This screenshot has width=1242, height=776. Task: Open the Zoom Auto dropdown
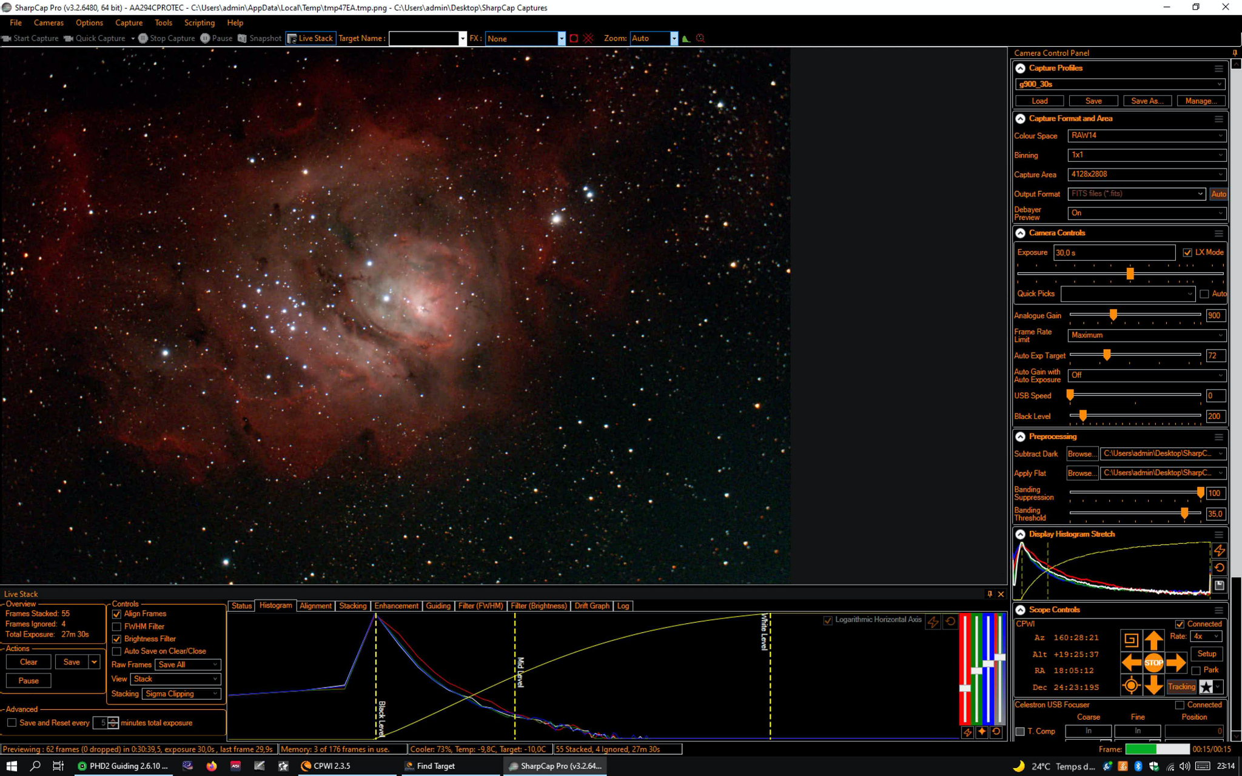tap(654, 39)
